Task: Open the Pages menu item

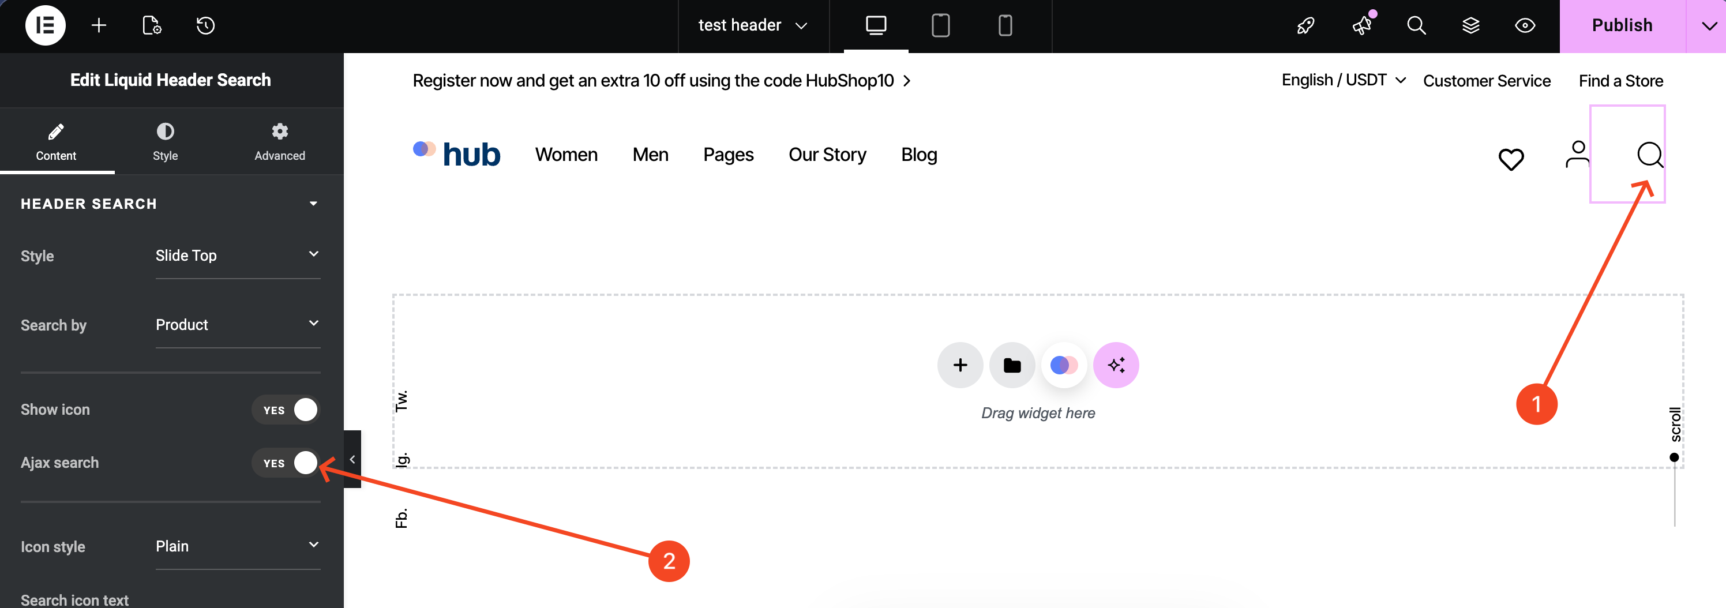Action: (729, 155)
